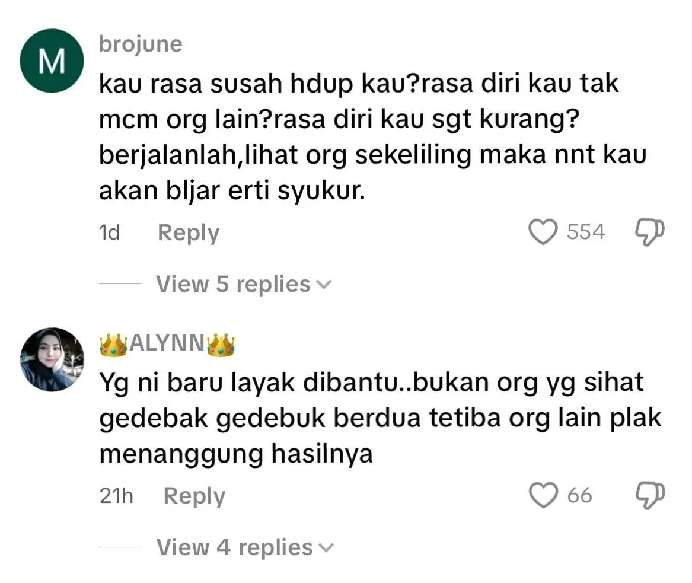Open username ALYNN with crowns

point(167,344)
